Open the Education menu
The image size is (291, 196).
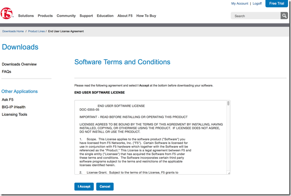105,16
